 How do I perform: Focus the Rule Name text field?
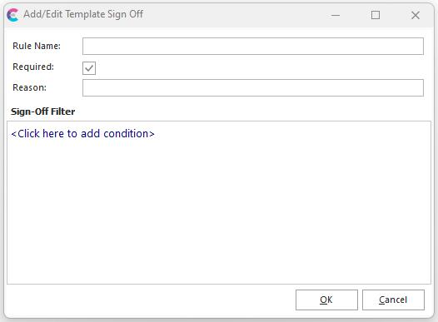pyautogui.click(x=253, y=47)
